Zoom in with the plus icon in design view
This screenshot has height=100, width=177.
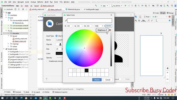168,72
